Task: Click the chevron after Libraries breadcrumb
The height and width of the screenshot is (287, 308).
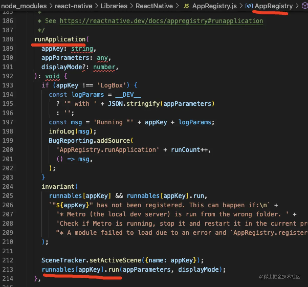Action: pyautogui.click(x=131, y=6)
